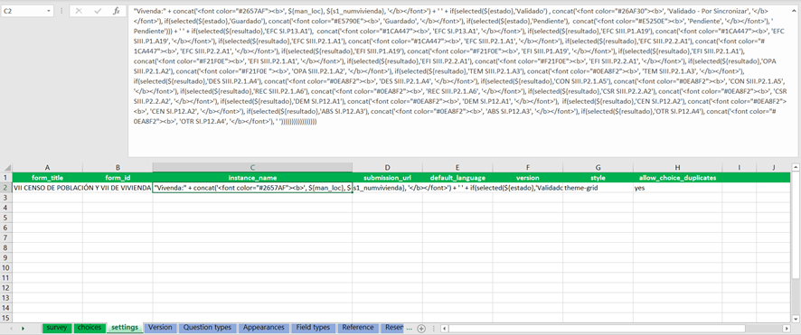Cancel the formula entry with the X icon

(x=79, y=11)
